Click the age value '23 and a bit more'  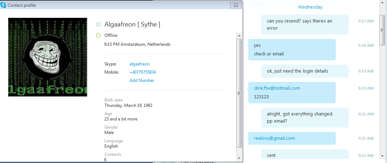point(121,119)
